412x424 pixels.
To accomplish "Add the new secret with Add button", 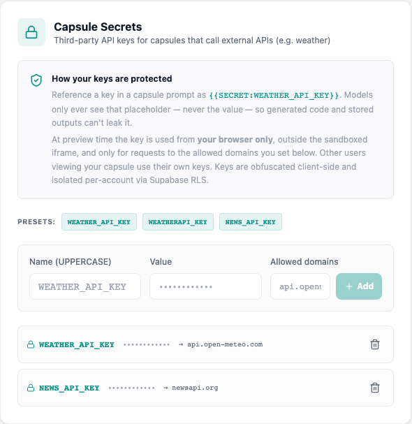I will pos(359,286).
